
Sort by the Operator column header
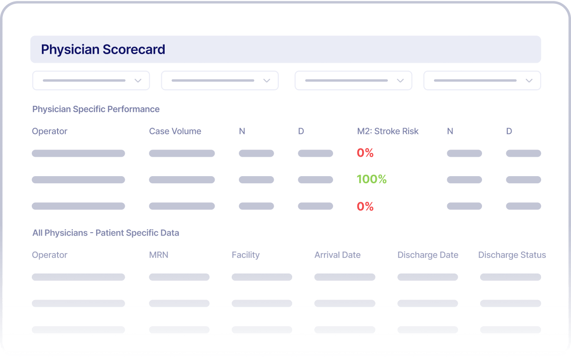49,131
